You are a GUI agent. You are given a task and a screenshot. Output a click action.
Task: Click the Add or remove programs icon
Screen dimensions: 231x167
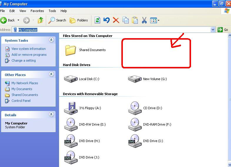coord(7,55)
